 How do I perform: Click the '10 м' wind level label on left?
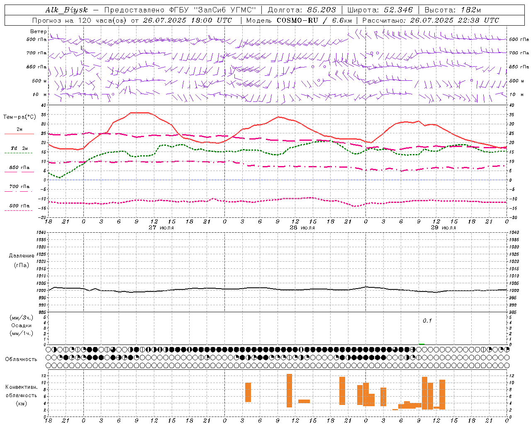point(40,94)
